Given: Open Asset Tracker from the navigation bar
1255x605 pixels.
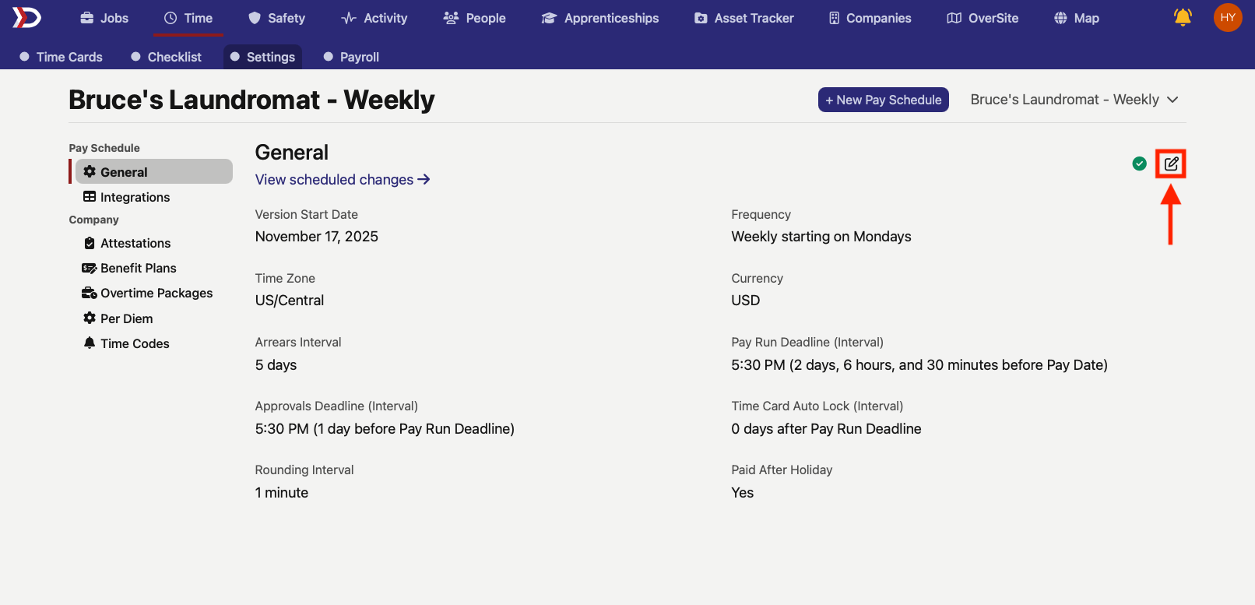Looking at the screenshot, I should (x=744, y=18).
